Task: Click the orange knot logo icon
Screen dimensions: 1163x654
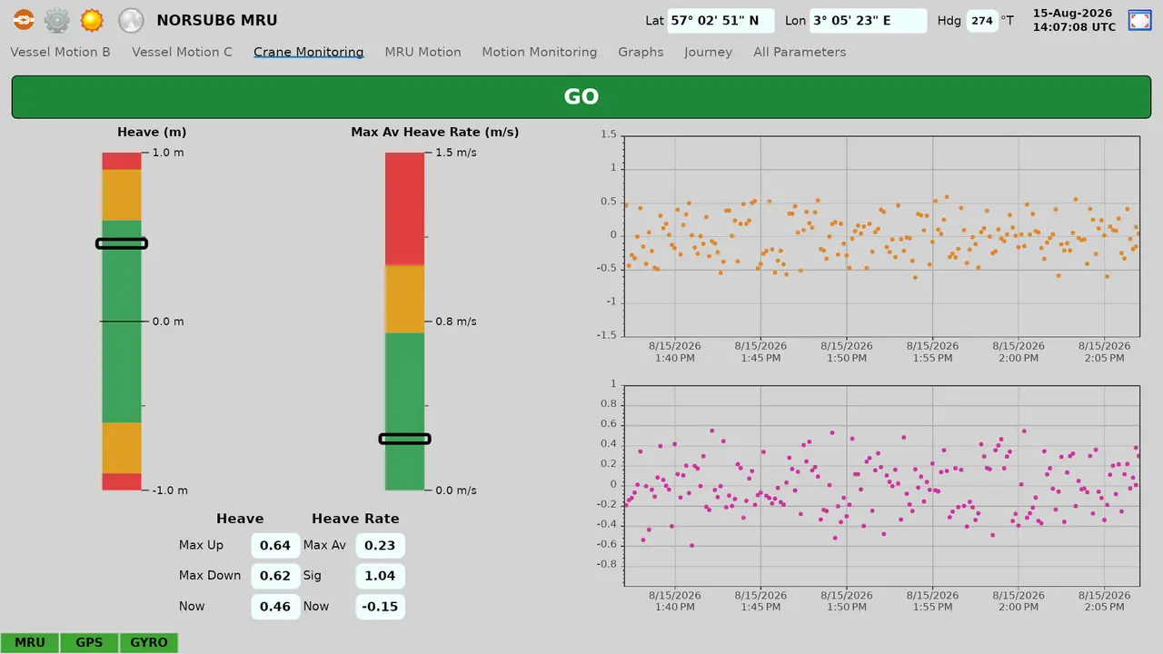Action: tap(24, 20)
